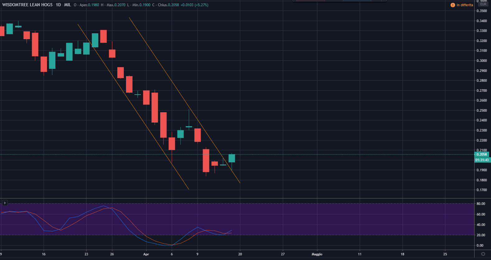Screen dimensions: 491x260
Task: Click price axis label 0.3500
Action: point(482,11)
